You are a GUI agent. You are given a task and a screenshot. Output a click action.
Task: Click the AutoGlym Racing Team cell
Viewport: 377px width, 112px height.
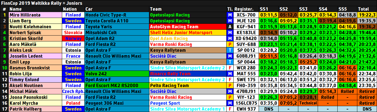(x=188, y=27)
